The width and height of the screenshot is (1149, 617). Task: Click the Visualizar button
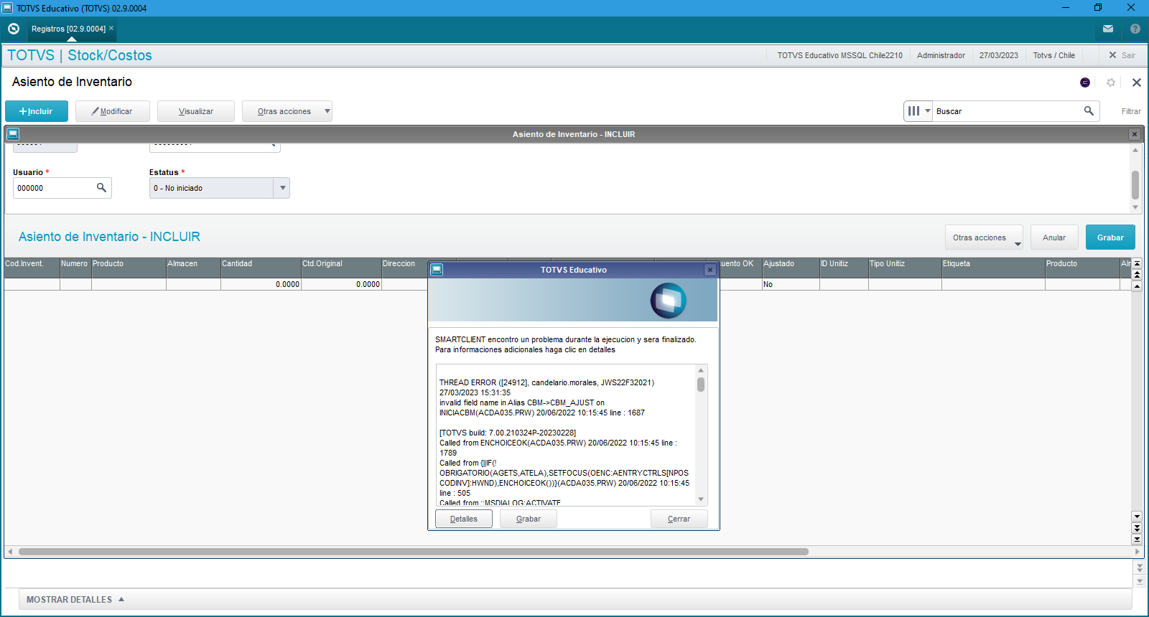[196, 111]
